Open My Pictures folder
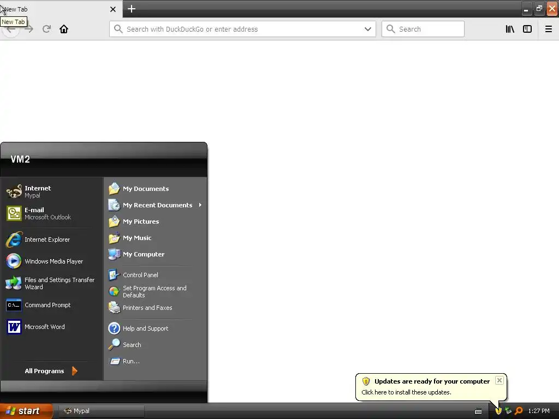 [156, 222]
